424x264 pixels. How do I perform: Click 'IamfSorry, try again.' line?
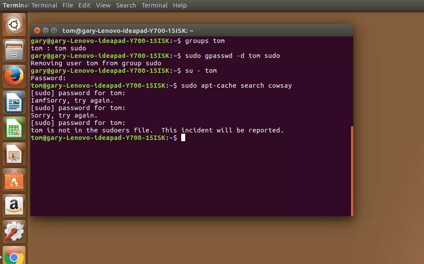coord(72,100)
